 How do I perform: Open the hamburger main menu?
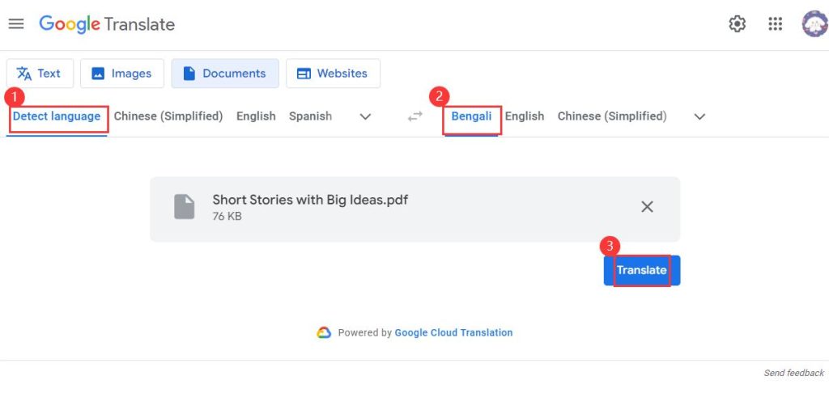16,23
